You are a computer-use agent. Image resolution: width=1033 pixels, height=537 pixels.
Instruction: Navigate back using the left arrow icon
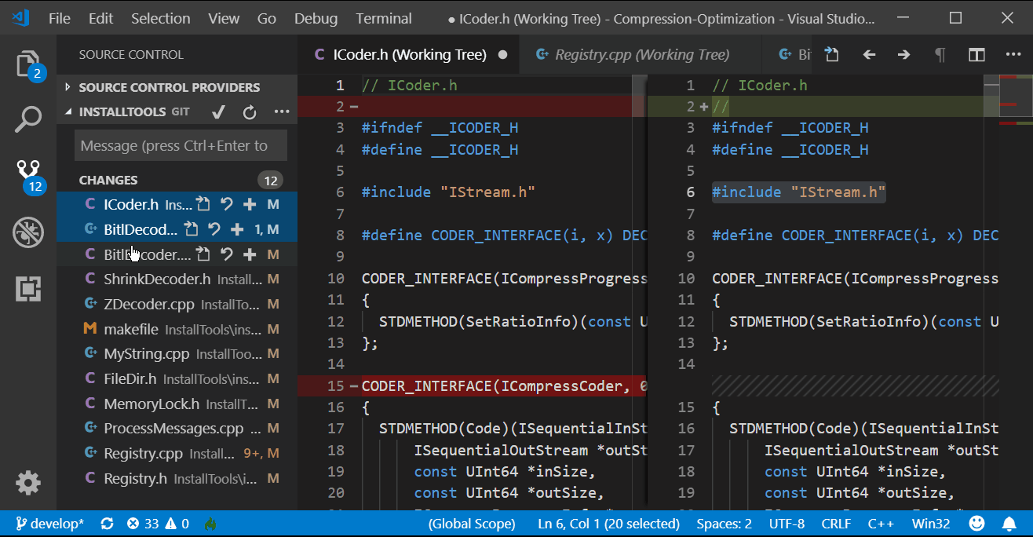tap(868, 55)
